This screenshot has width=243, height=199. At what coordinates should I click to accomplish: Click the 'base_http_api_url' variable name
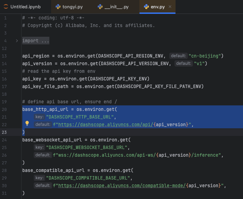(x=45, y=110)
